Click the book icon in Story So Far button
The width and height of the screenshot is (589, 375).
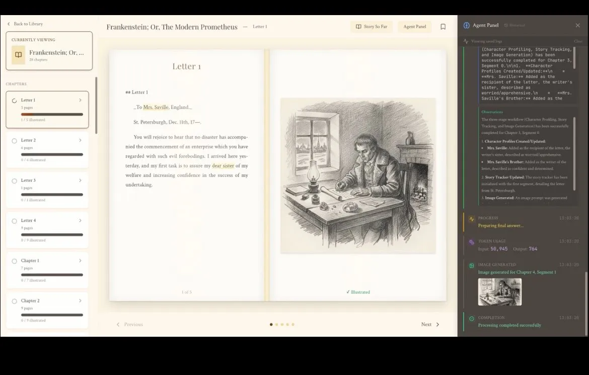click(359, 27)
